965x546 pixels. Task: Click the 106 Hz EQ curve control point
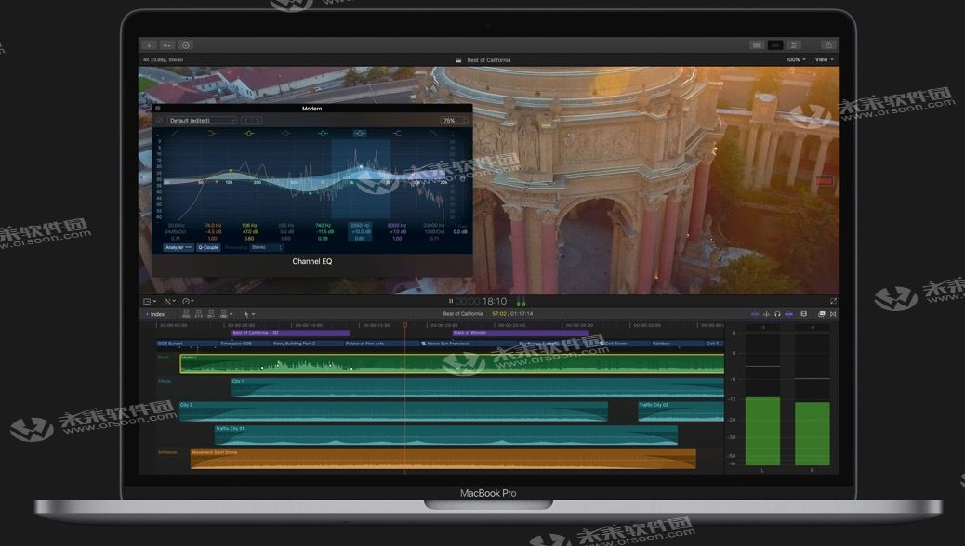coord(231,170)
